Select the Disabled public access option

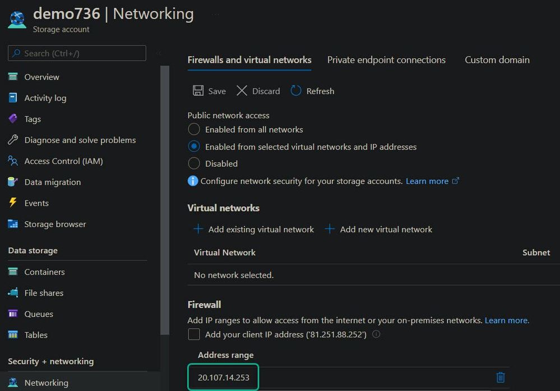[194, 164]
